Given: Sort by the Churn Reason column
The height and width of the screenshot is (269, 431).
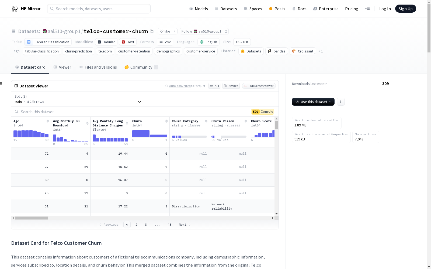Looking at the screenshot, I should [246, 121].
